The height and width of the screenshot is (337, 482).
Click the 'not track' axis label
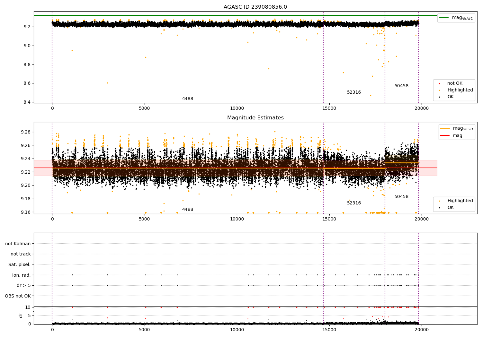(x=21, y=254)
